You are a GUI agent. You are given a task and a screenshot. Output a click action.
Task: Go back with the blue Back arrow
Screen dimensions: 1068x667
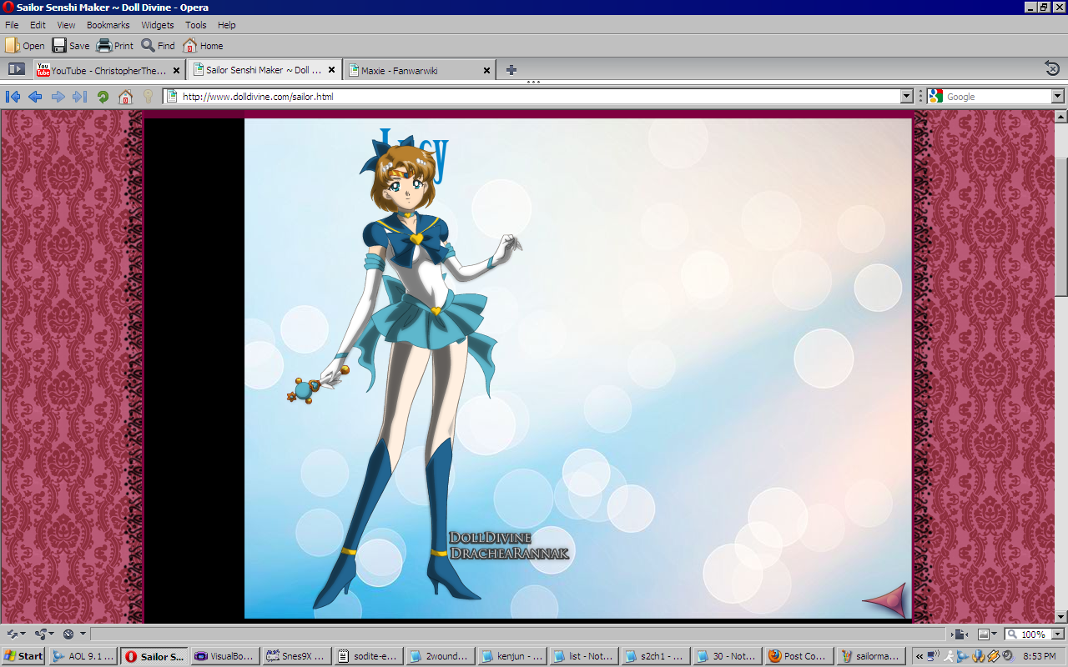click(35, 97)
